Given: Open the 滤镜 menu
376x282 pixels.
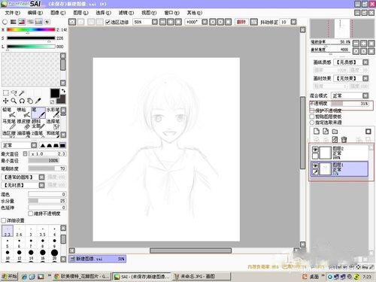Looking at the screenshot, I should 126,13.
